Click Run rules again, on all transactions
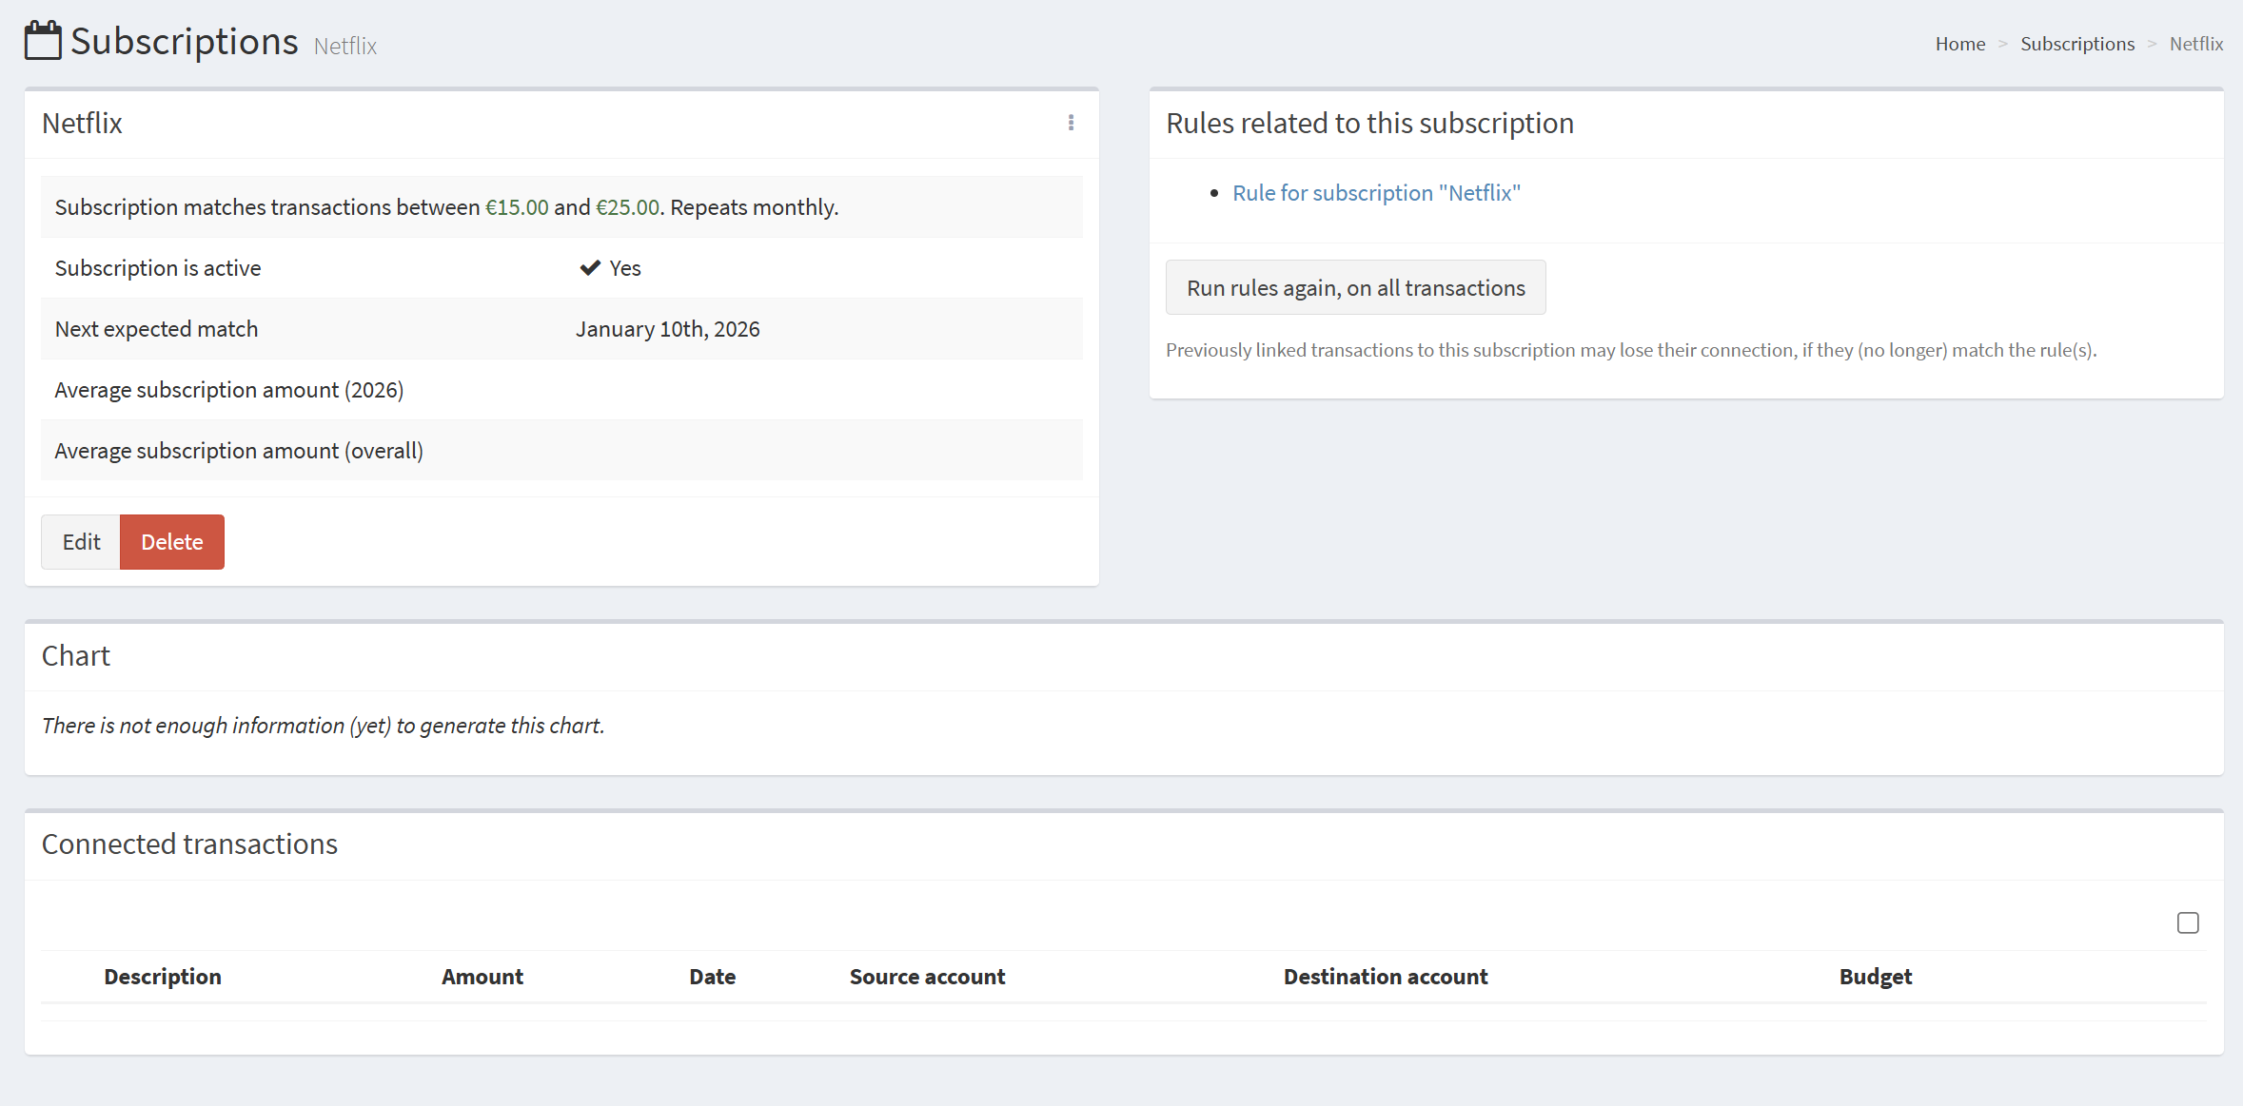Screen dimensions: 2243x1106 [x=1355, y=287]
